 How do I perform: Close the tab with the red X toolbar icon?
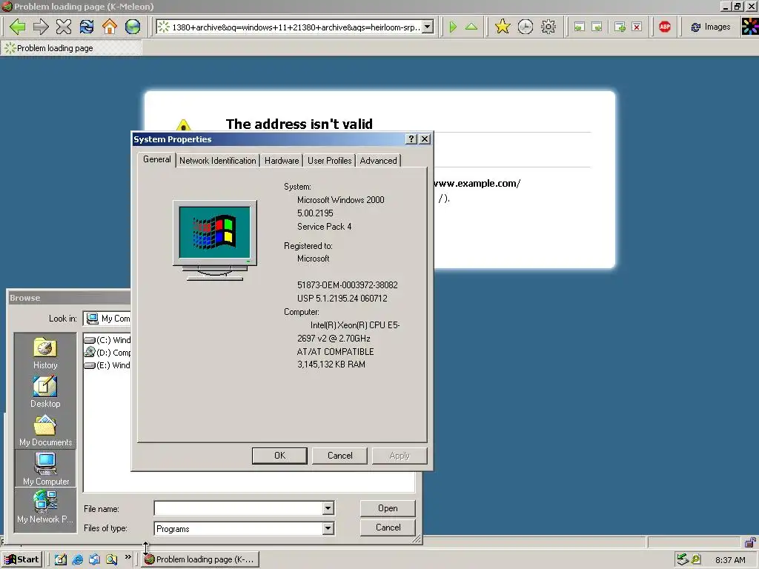[x=637, y=27]
